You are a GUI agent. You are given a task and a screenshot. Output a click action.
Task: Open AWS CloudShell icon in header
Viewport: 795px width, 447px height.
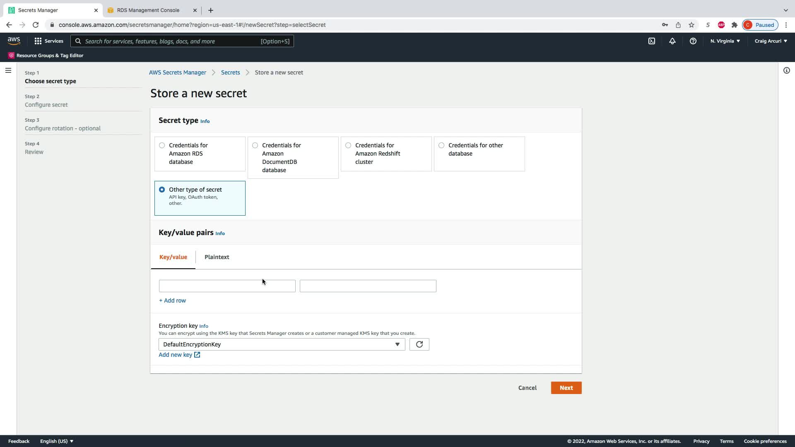coord(652,41)
